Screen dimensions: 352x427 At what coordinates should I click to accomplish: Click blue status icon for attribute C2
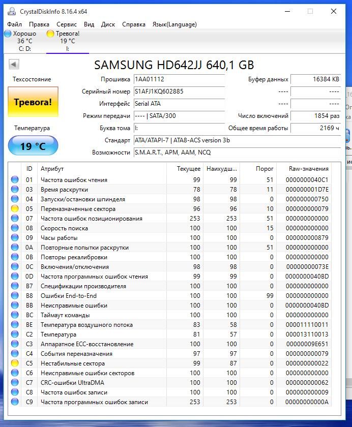click(15, 334)
